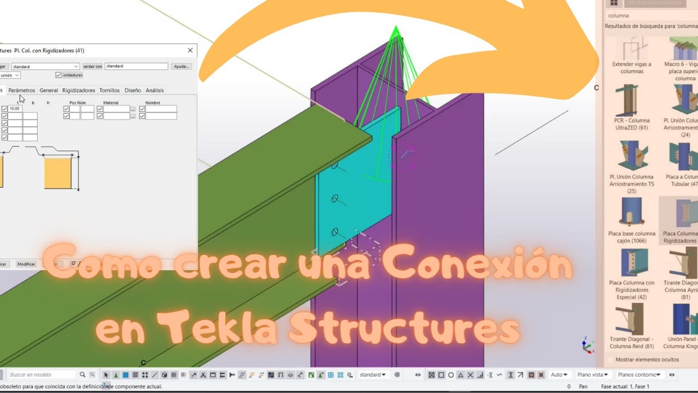Viewport: 698px width, 393px height.
Task: Open the Plano vista dropdown
Action: (x=593, y=374)
